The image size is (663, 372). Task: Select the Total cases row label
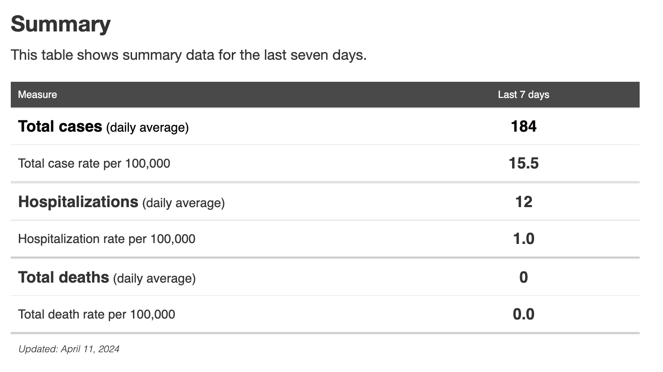[x=60, y=127]
